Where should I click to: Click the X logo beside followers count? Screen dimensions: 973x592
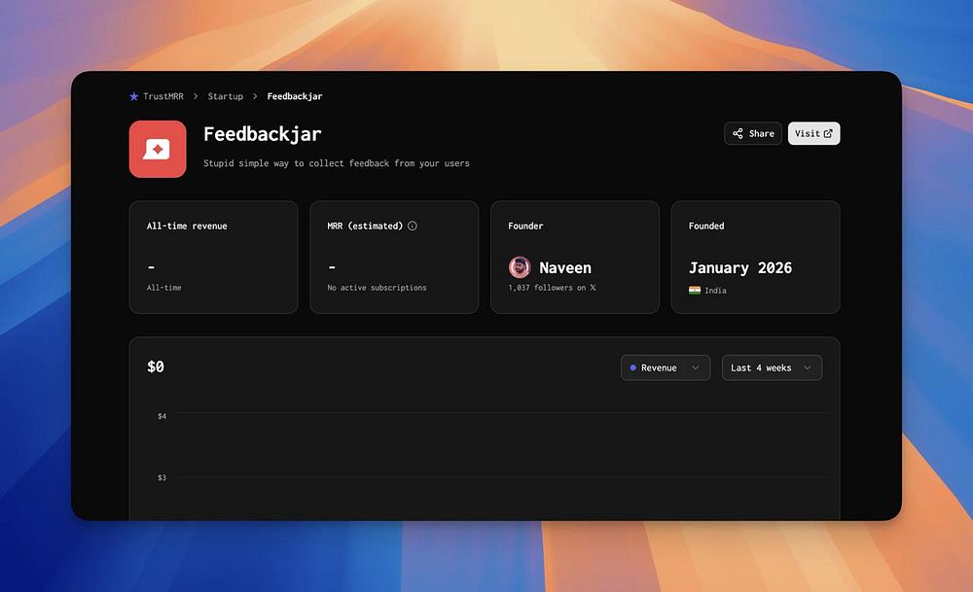coord(593,288)
